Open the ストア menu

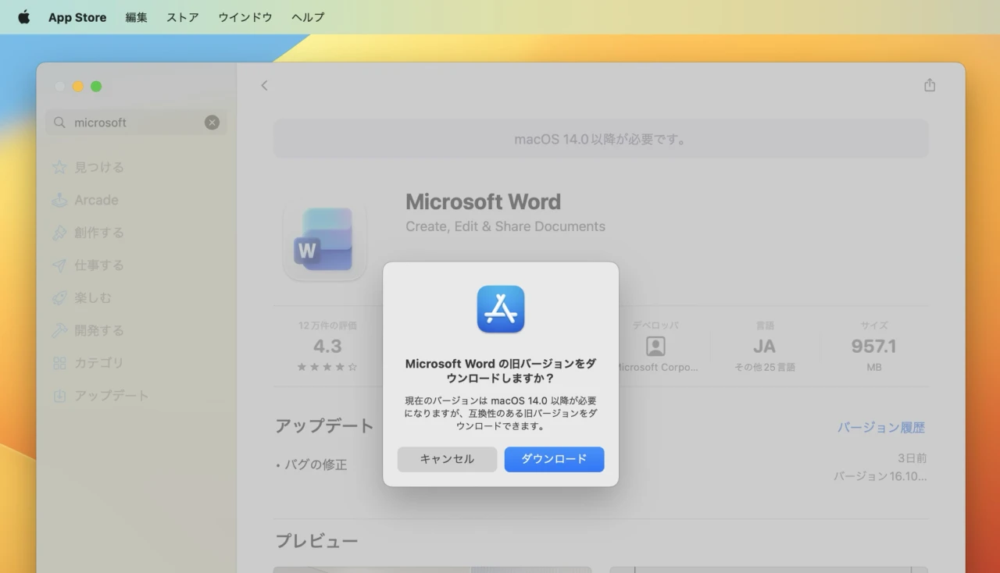(x=182, y=16)
